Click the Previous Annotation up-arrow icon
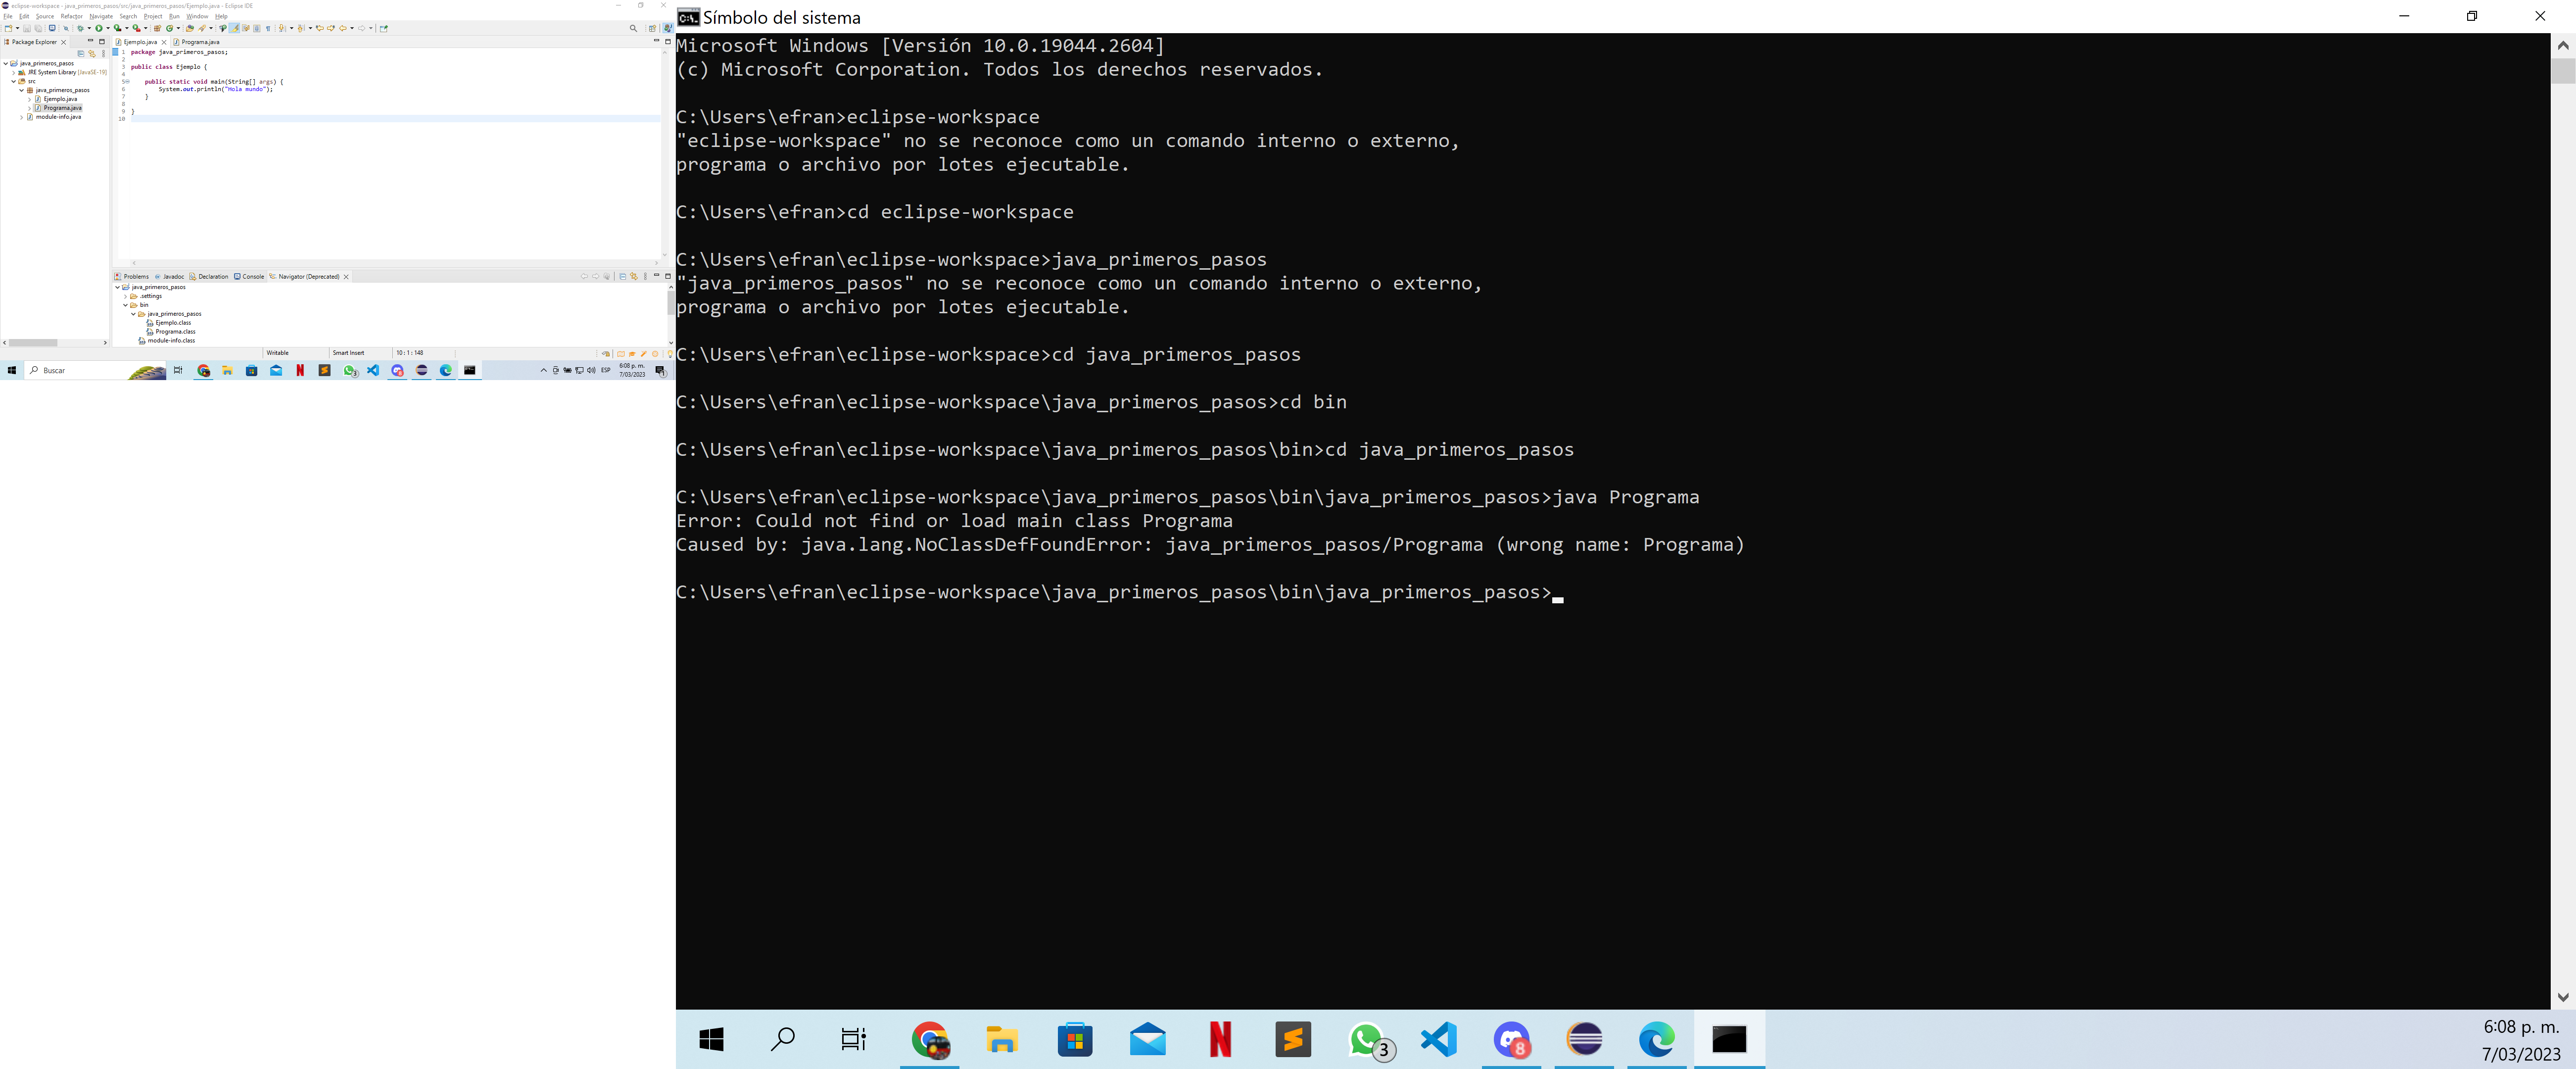This screenshot has height=1069, width=2576. [x=301, y=28]
